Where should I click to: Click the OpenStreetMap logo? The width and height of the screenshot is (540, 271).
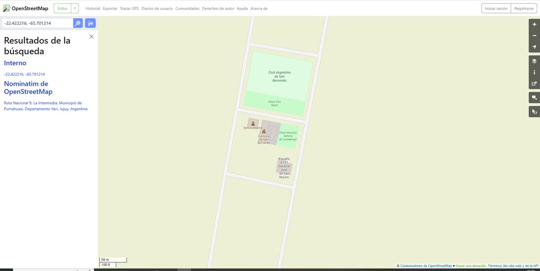tap(27, 8)
